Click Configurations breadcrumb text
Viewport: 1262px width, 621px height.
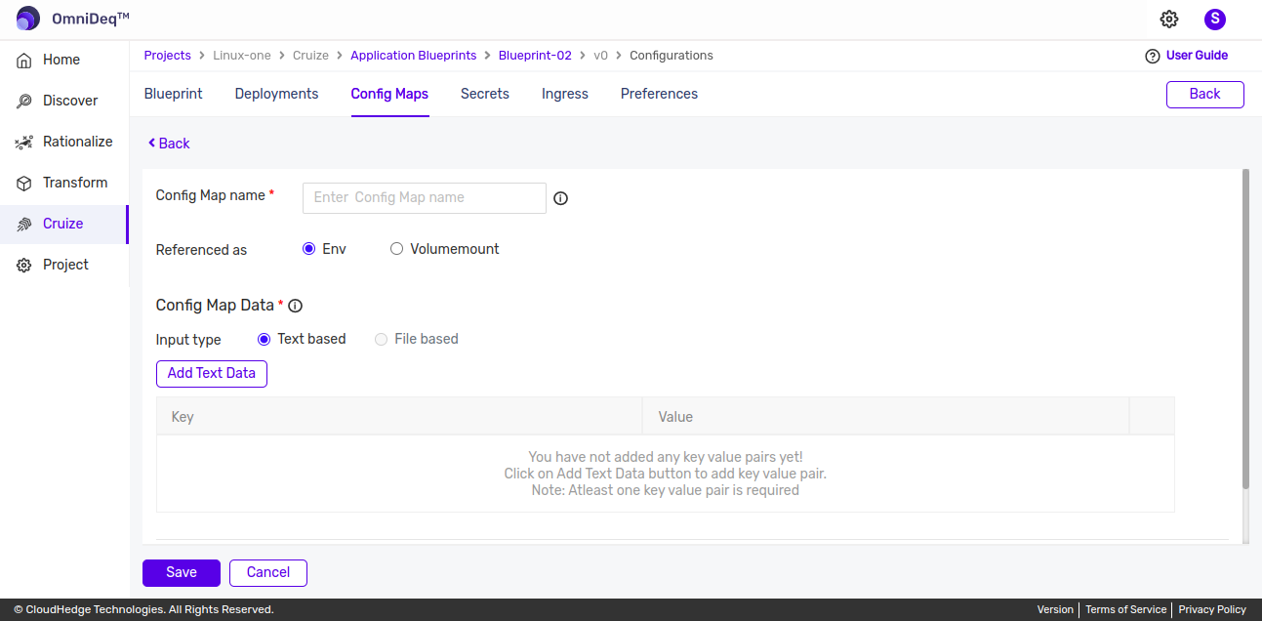coord(672,56)
